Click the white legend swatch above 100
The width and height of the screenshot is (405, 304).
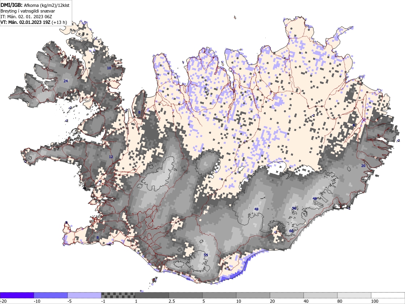pos(388,295)
